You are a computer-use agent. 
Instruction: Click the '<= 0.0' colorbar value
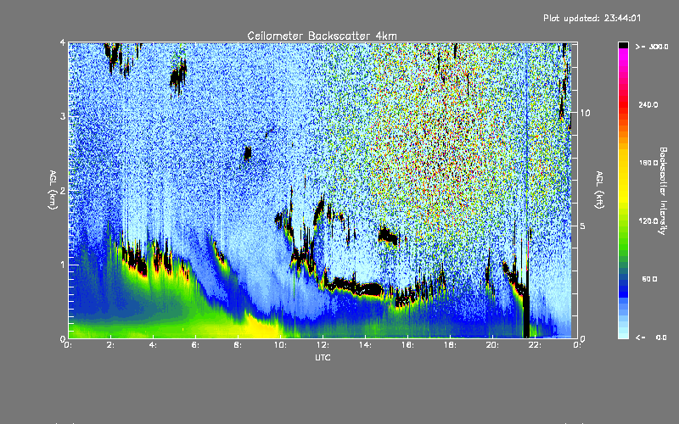[651, 338]
